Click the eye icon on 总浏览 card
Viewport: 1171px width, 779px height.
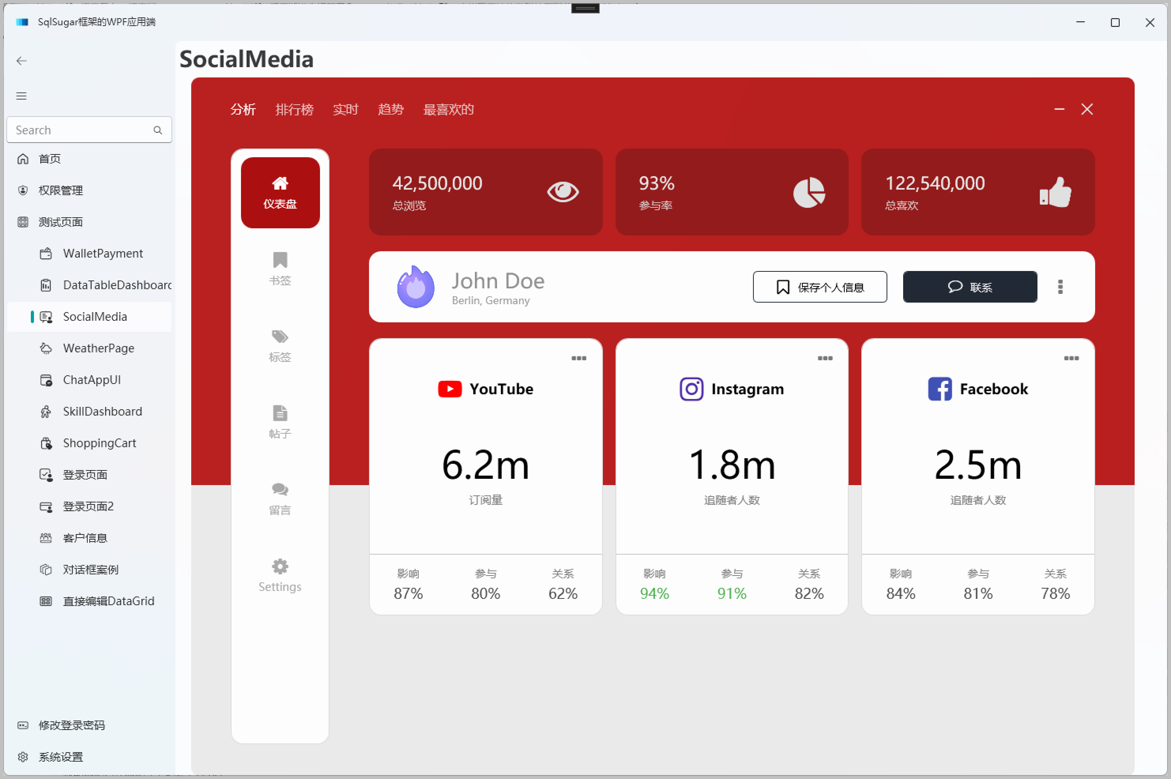(563, 192)
